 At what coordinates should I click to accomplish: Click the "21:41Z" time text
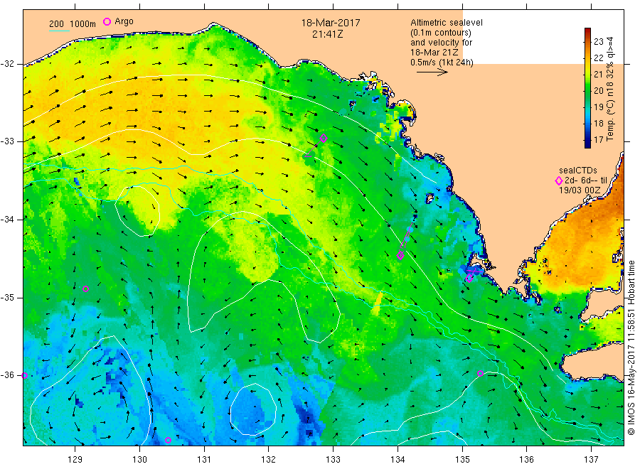(327, 34)
